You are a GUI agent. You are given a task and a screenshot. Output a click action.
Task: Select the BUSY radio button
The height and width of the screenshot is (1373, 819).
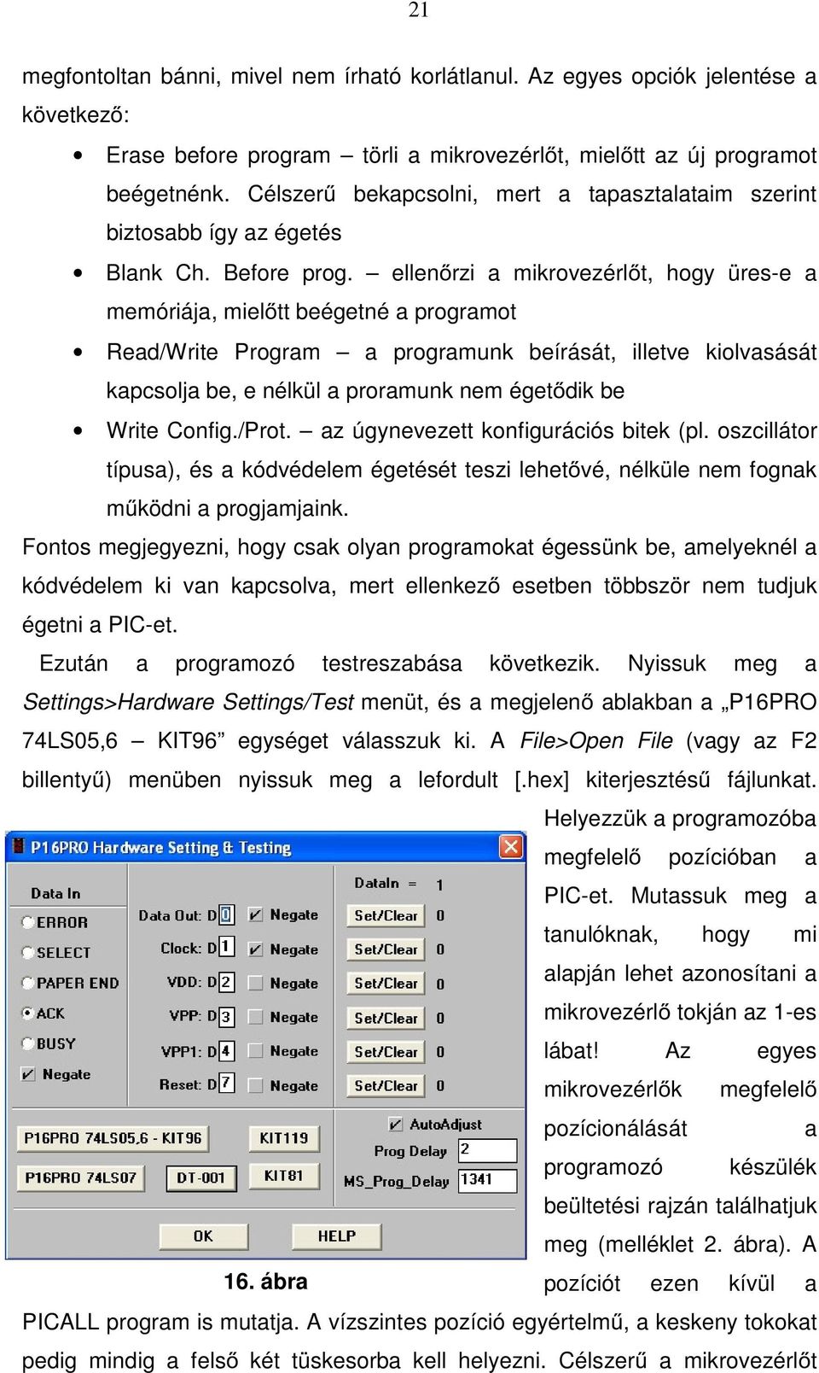tap(27, 1043)
